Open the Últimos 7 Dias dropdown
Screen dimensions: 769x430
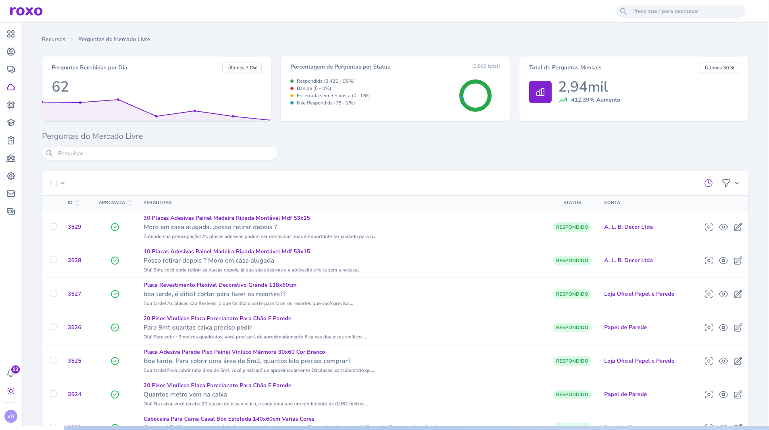[x=242, y=68]
